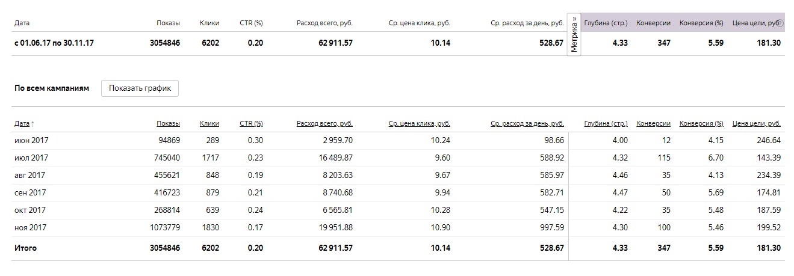
Task: Click the date range с 01.06.17 по 30.11.17
Action: [54, 43]
